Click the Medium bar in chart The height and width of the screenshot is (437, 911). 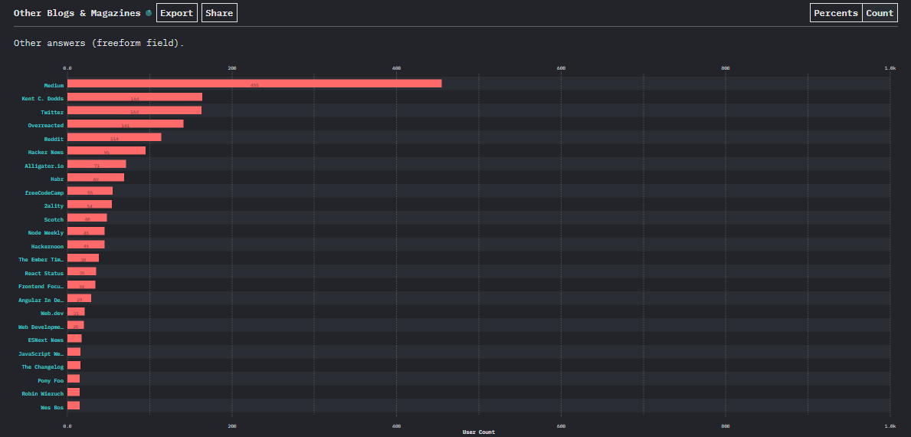[x=254, y=83]
